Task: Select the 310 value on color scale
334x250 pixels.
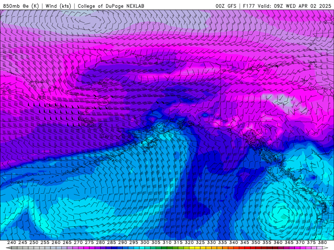Action: coord(167,242)
